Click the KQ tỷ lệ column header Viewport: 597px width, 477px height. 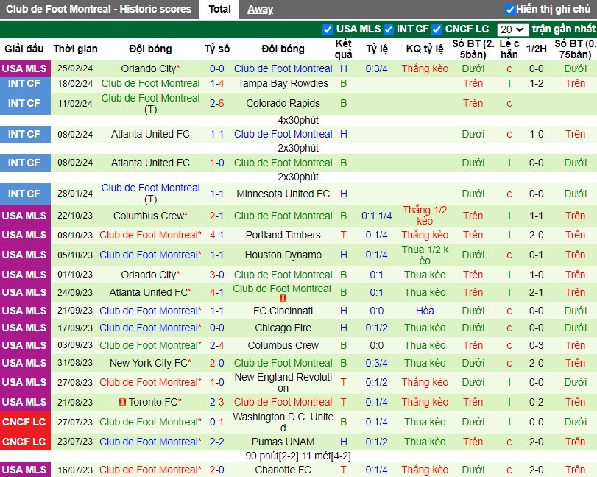coord(425,49)
